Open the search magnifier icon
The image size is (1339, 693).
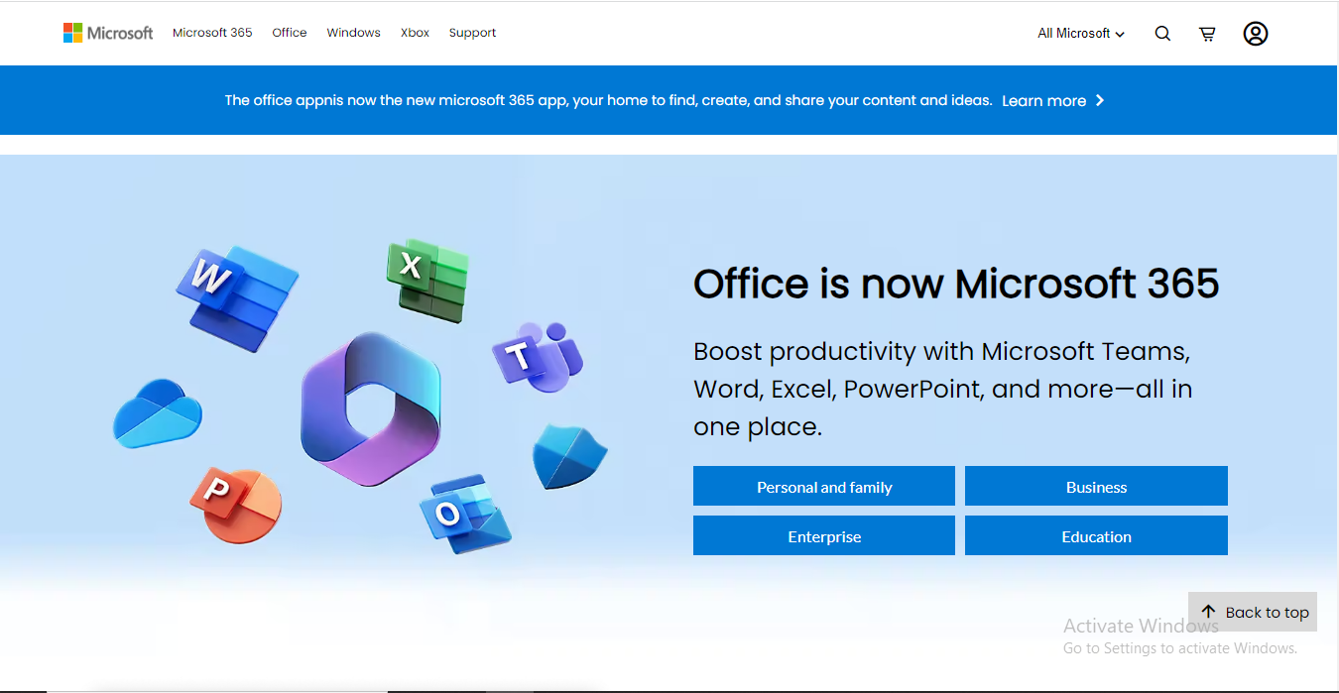click(x=1162, y=34)
